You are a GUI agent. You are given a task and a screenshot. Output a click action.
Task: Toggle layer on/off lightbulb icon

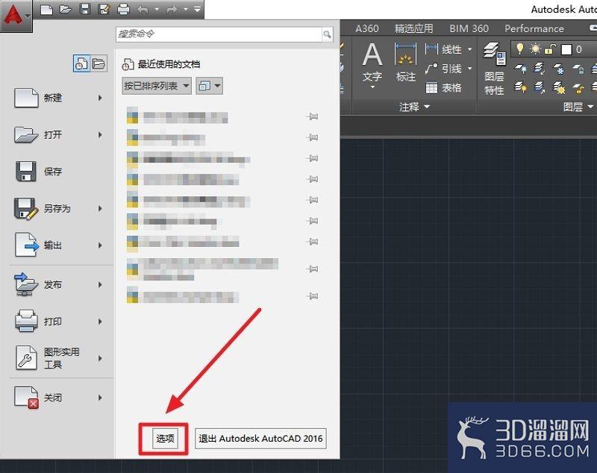click(519, 48)
